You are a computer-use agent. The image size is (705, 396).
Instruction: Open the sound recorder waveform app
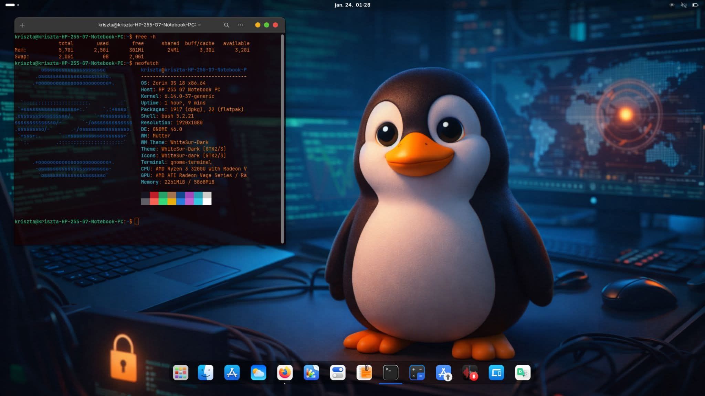tap(470, 373)
